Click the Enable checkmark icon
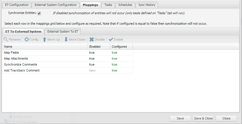The image size is (242, 124). [x=111, y=39]
